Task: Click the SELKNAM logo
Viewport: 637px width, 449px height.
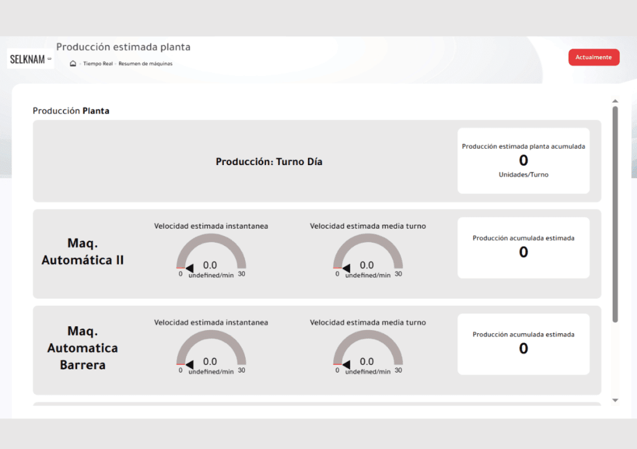Action: (x=30, y=59)
